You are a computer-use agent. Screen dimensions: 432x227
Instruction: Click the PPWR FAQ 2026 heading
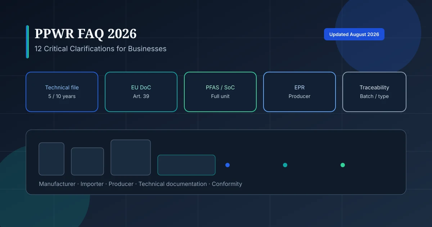coord(86,34)
